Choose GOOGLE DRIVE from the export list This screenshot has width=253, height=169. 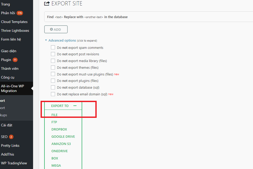[x=63, y=136]
